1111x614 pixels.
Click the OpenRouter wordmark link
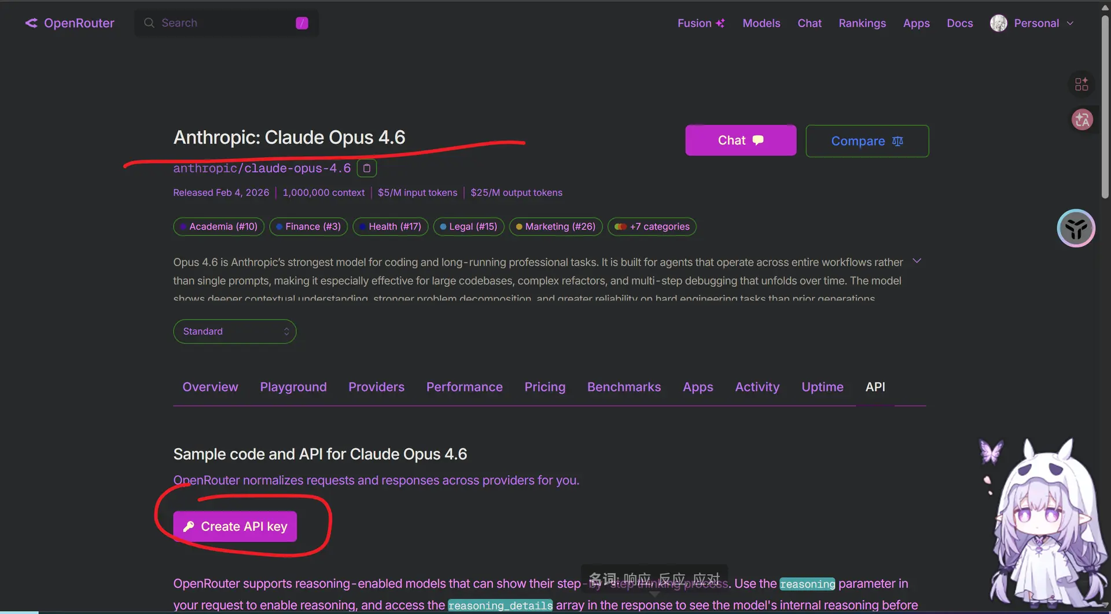click(x=79, y=23)
